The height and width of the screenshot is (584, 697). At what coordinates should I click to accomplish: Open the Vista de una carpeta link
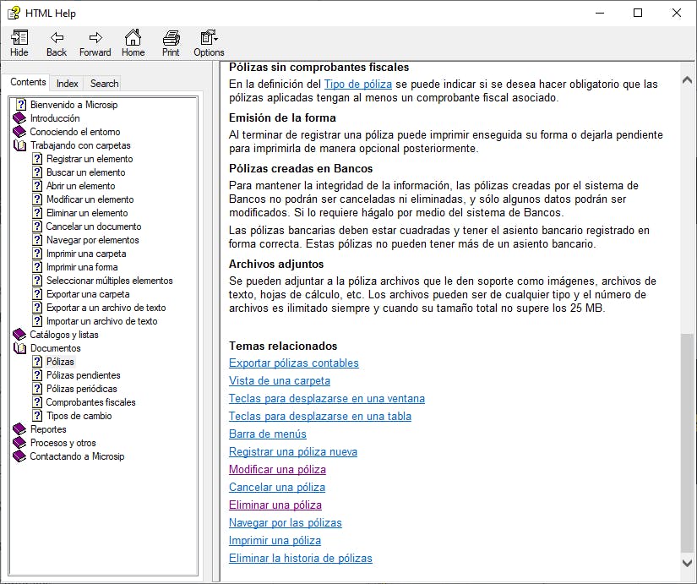(280, 380)
